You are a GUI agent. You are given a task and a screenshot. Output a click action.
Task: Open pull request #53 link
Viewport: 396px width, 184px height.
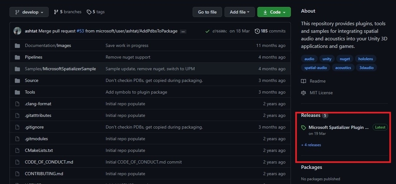80,31
